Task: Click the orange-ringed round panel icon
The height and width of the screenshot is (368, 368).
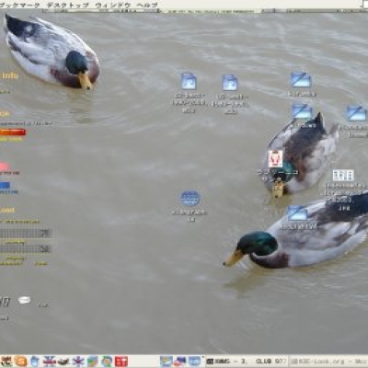Action: click(x=107, y=362)
